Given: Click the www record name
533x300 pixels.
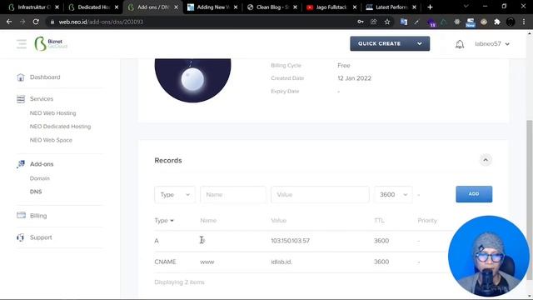Looking at the screenshot, I should [x=207, y=262].
